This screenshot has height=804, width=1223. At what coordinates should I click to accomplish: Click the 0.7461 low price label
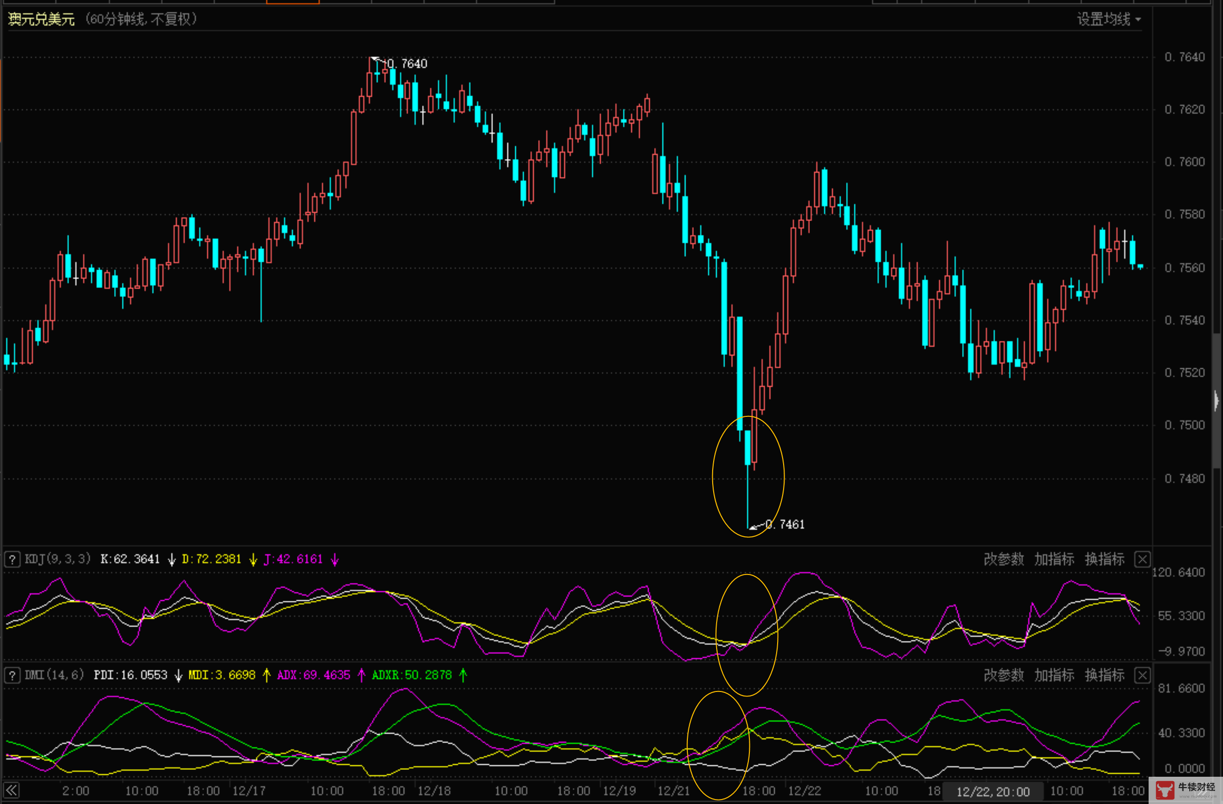(x=785, y=524)
